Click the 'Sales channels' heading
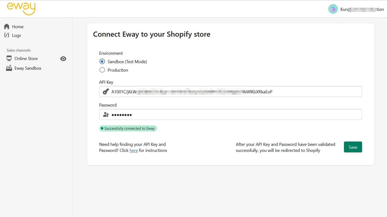This screenshot has height=217, width=387. coord(19,50)
